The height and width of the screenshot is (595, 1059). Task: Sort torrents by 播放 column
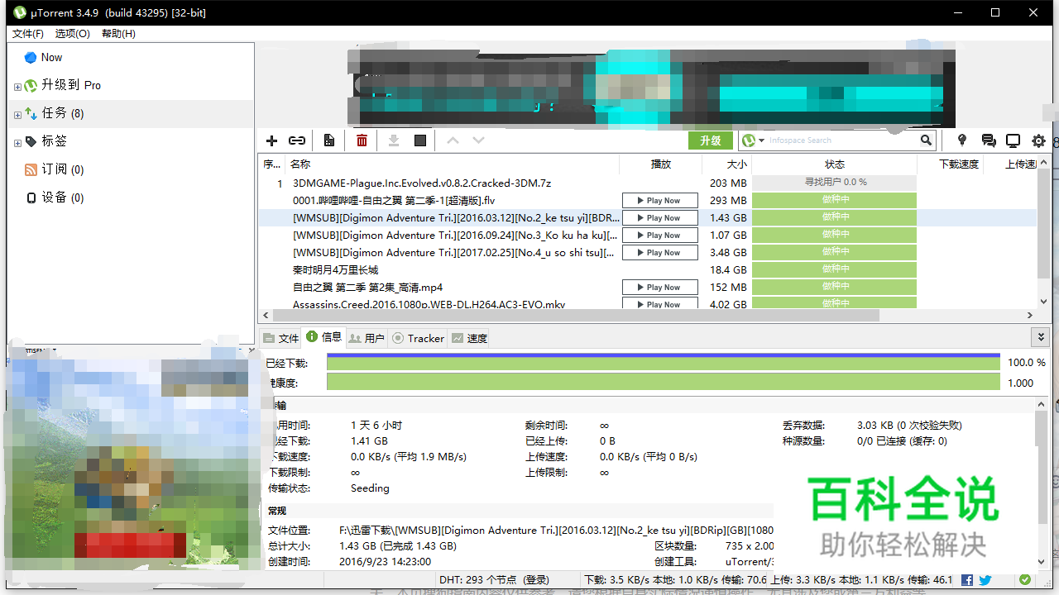[660, 164]
